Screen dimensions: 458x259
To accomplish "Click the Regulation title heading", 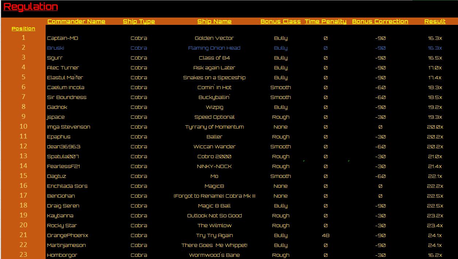I will (x=31, y=7).
